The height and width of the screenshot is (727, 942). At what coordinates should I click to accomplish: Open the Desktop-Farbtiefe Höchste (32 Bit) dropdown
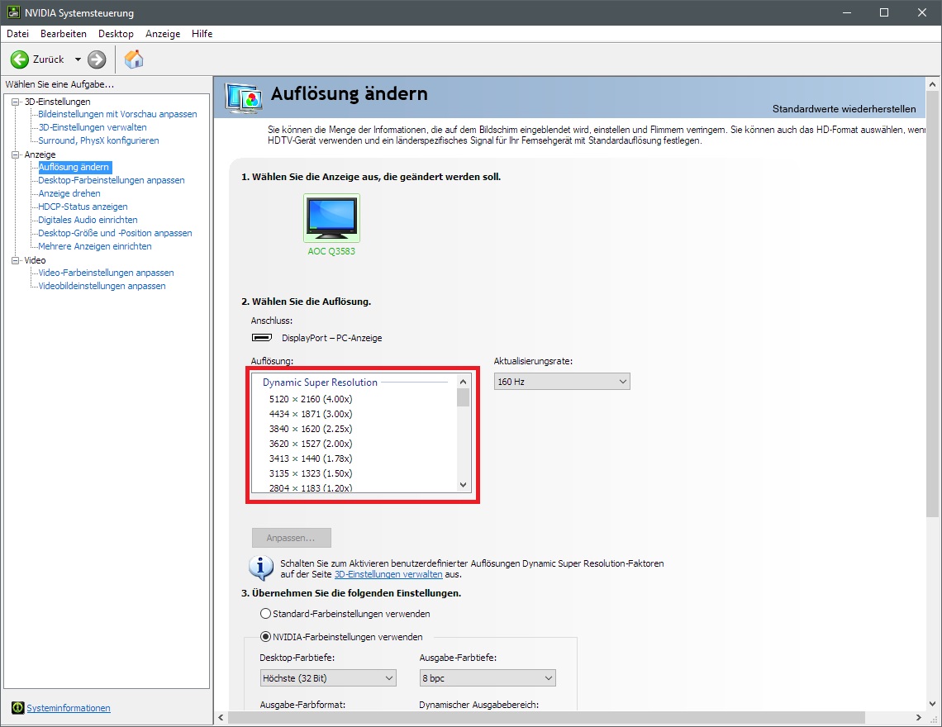click(x=328, y=677)
